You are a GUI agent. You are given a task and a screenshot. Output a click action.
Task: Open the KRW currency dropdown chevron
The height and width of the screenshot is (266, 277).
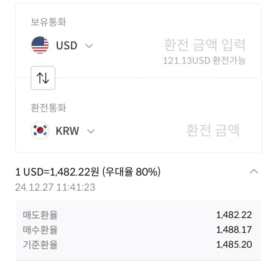(91, 131)
